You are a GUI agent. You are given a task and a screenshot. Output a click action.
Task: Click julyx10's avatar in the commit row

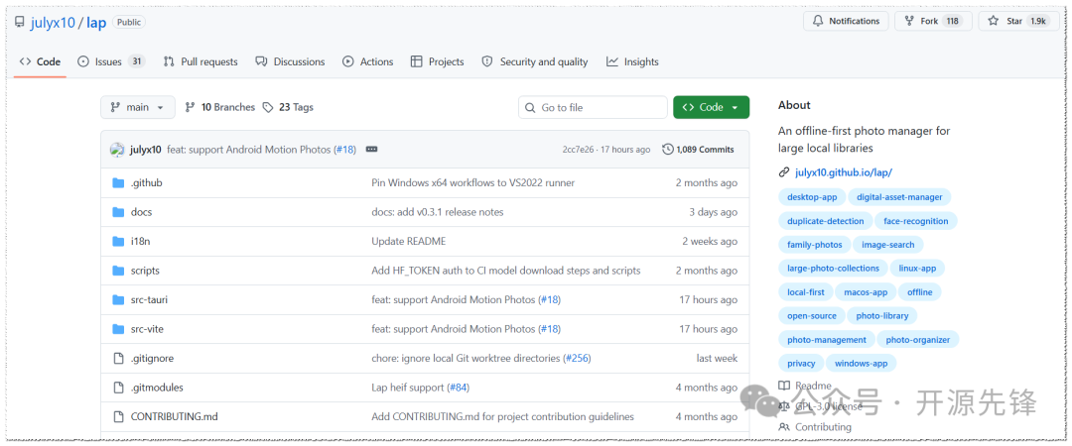117,150
